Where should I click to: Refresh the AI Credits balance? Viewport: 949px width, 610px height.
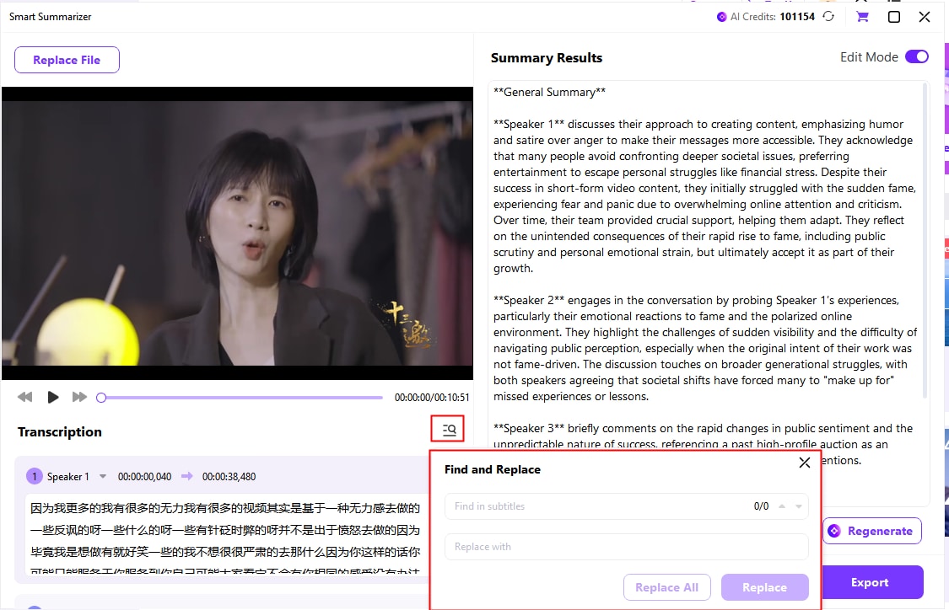click(829, 17)
